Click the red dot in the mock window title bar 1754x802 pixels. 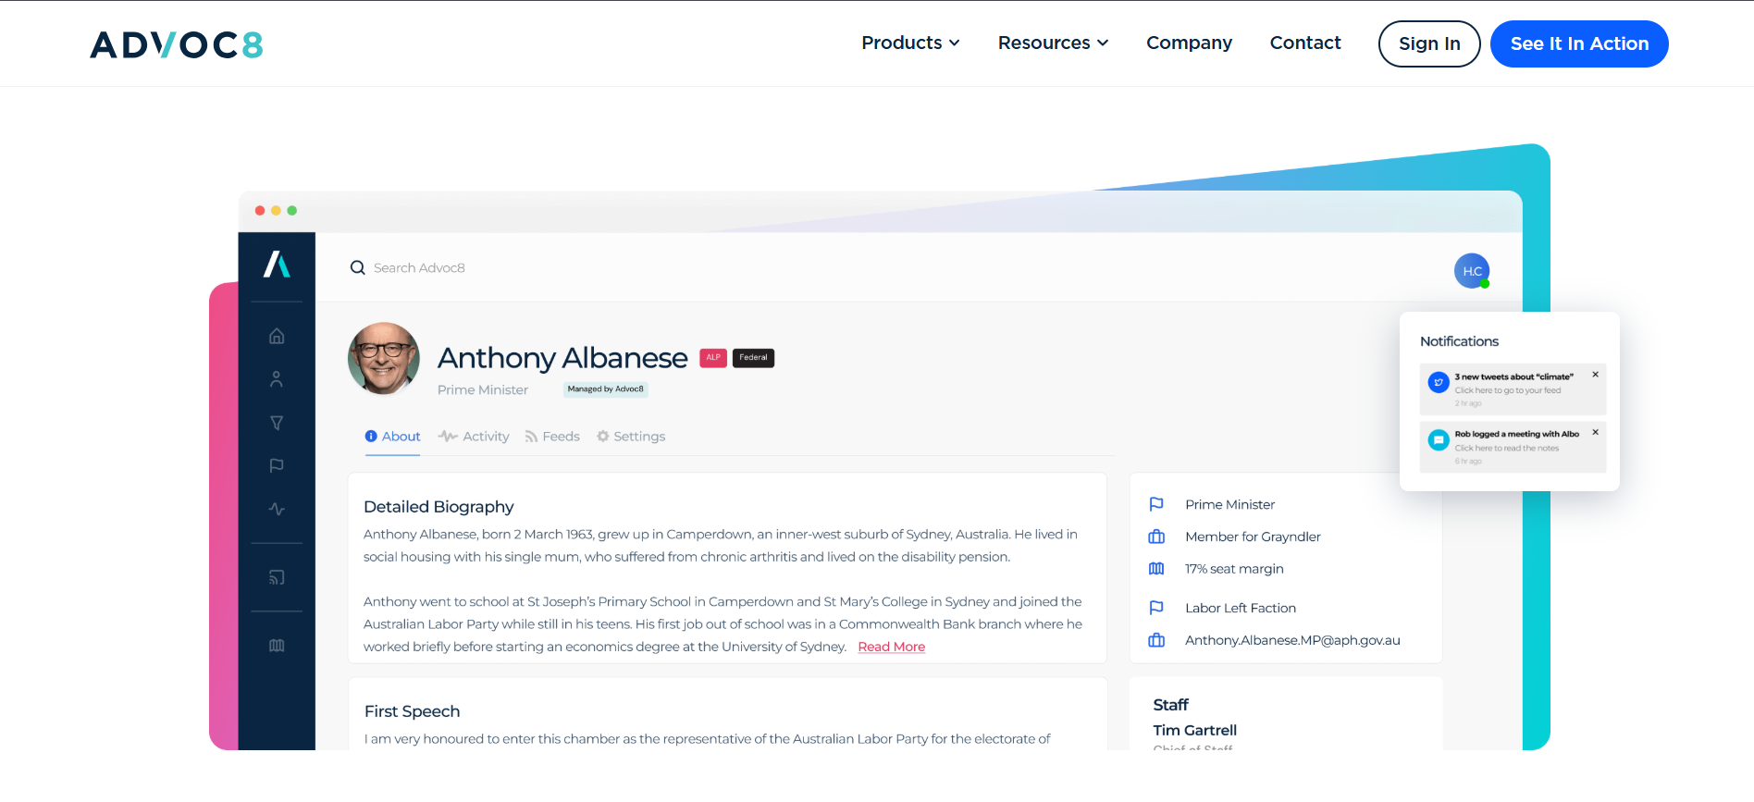click(x=260, y=211)
